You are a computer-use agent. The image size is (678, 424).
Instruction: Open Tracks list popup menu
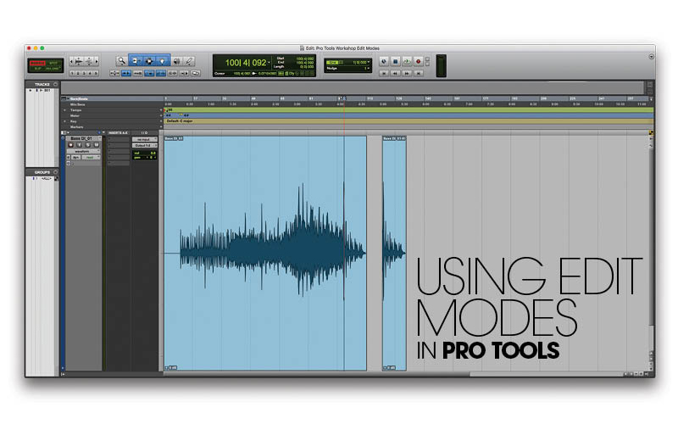[x=55, y=84]
